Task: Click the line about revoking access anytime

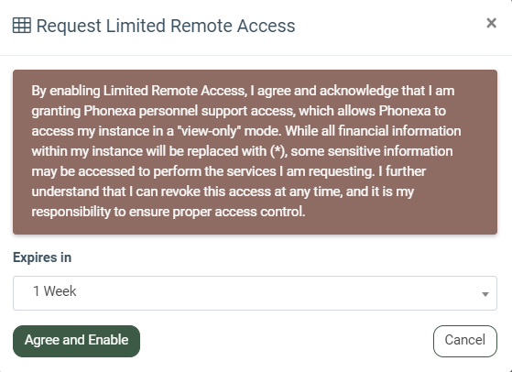Action: [223, 191]
